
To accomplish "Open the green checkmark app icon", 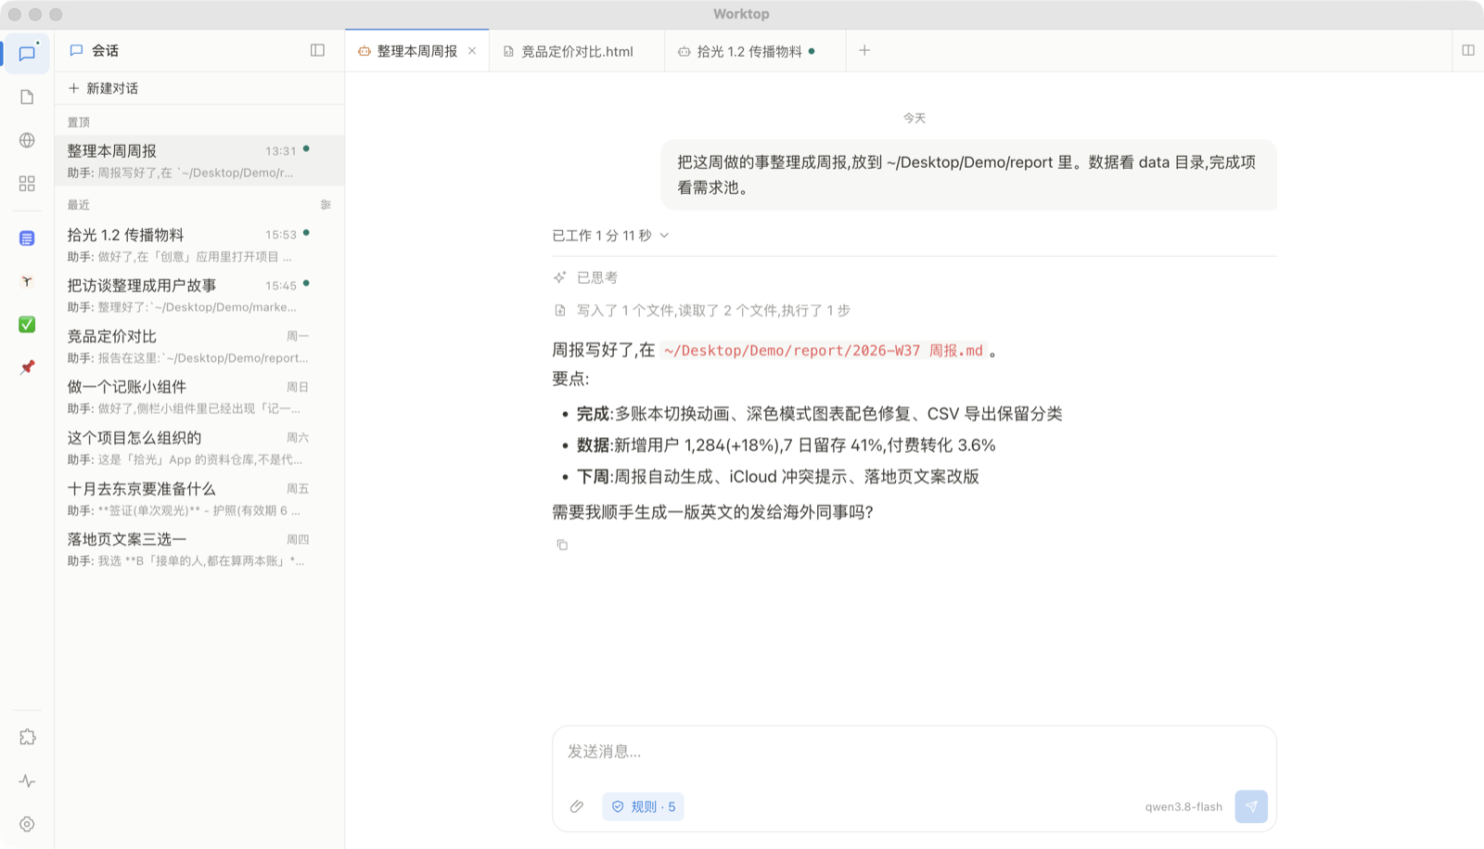I will pos(27,324).
